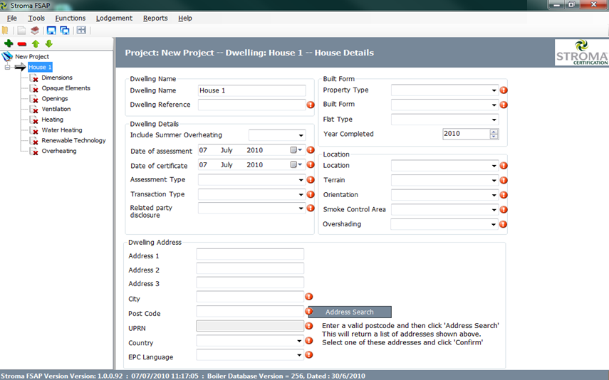Click the Address Search button

click(350, 312)
